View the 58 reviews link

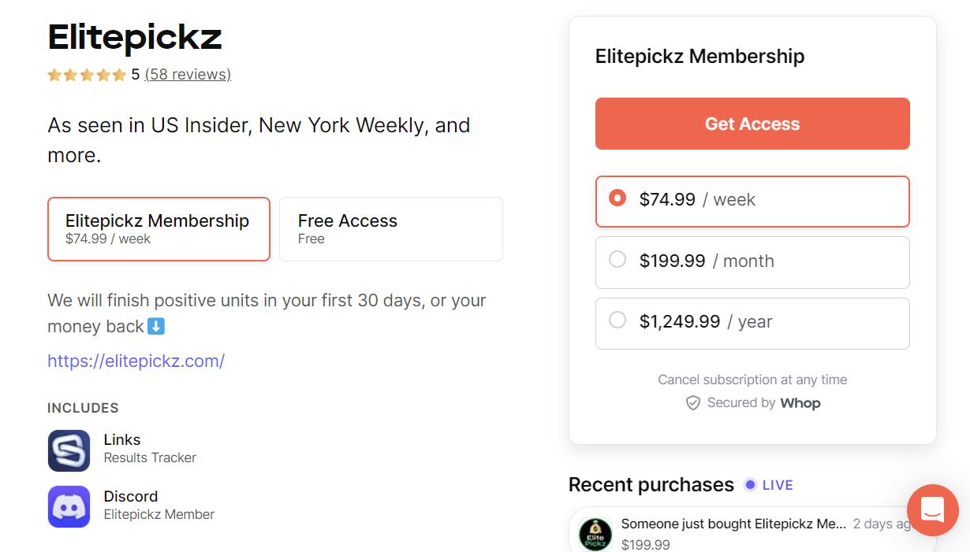(188, 74)
